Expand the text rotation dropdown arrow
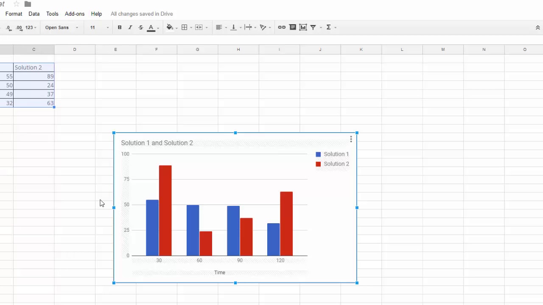 click(x=270, y=28)
